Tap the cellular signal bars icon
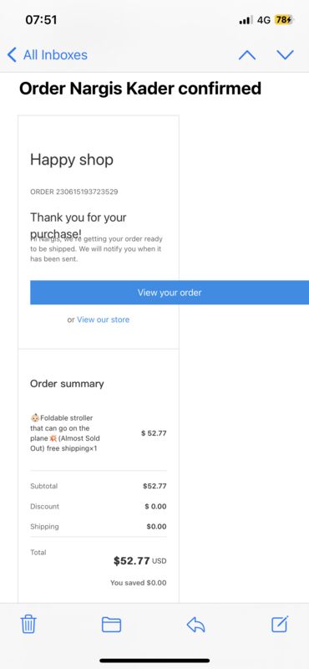Screen dimensions: 309x669 (x=246, y=20)
